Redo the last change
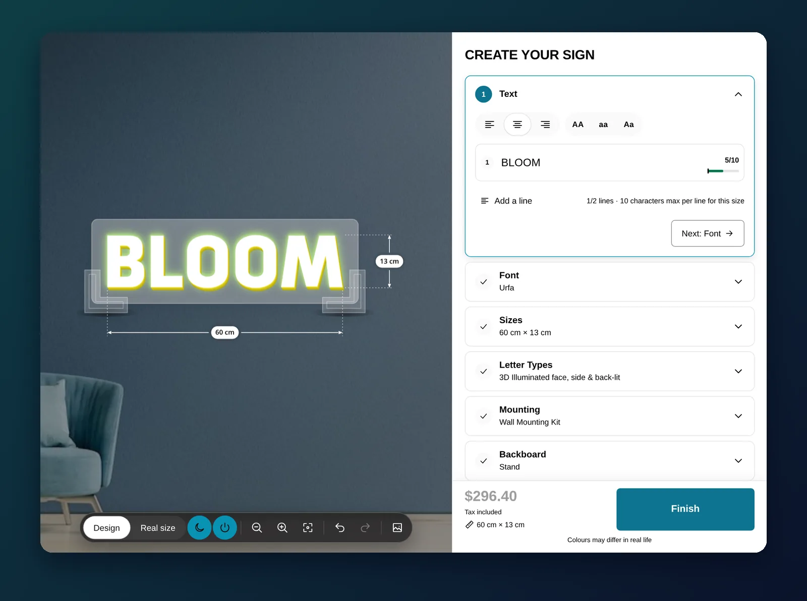This screenshot has height=601, width=807. pyautogui.click(x=366, y=528)
